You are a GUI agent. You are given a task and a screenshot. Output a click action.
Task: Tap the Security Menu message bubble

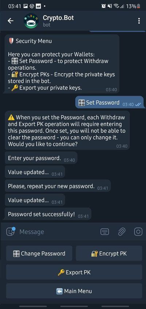[x=62, y=64]
